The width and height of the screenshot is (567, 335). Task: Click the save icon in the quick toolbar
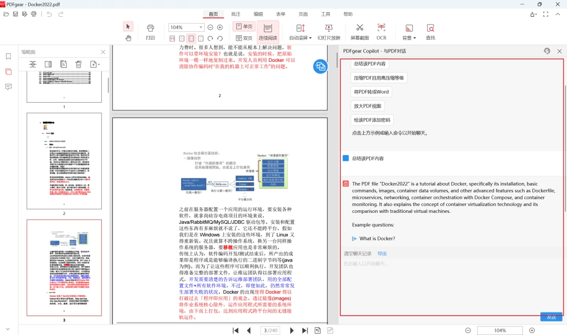click(x=16, y=14)
